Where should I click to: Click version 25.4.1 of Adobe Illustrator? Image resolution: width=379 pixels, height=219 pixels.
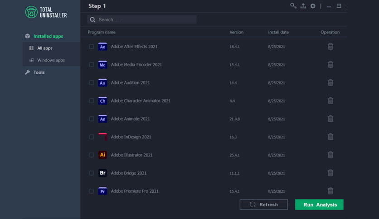pyautogui.click(x=234, y=155)
